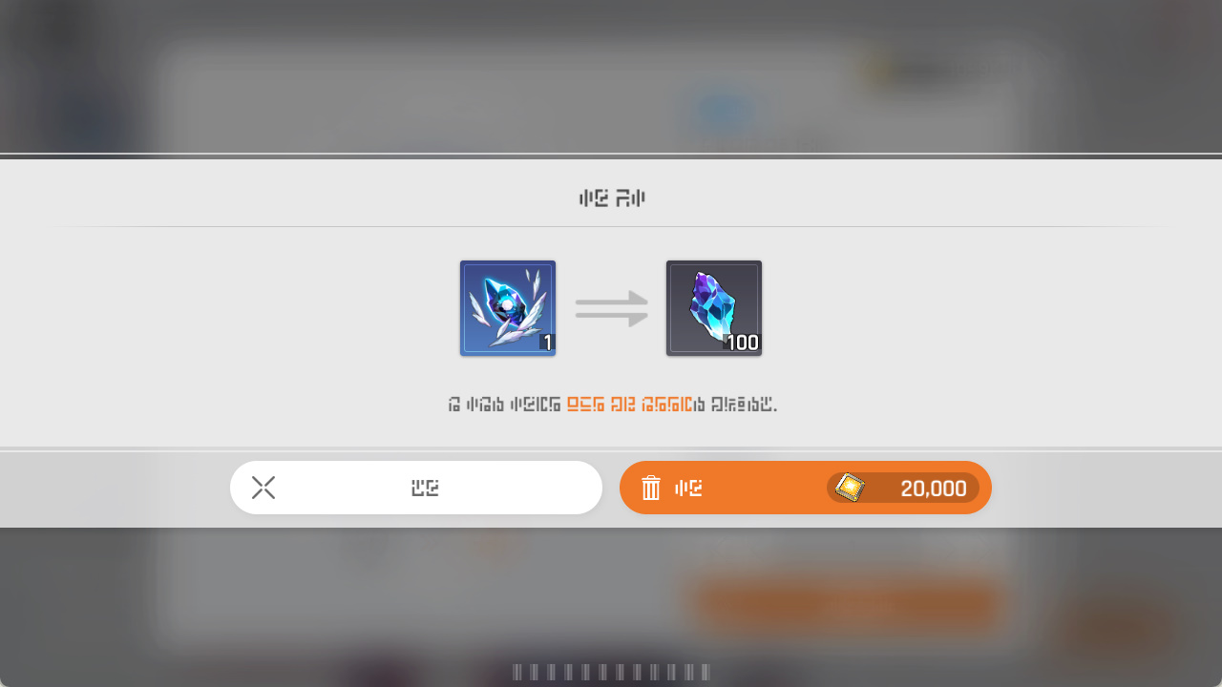Click the striped glyph bar at the bottom
The width and height of the screenshot is (1222, 687).
(x=611, y=672)
